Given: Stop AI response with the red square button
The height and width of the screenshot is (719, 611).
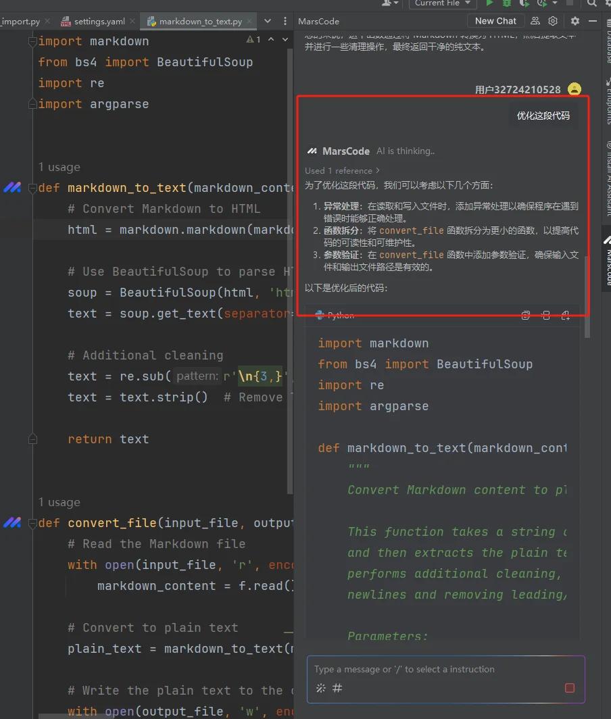Looking at the screenshot, I should pyautogui.click(x=570, y=688).
